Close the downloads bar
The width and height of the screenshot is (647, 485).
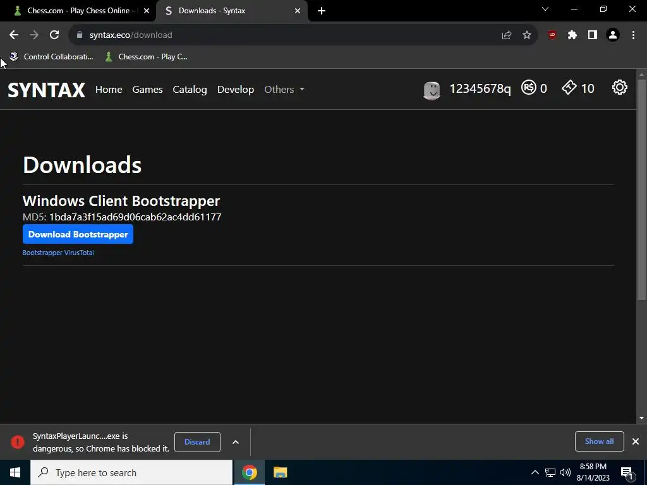(x=636, y=441)
